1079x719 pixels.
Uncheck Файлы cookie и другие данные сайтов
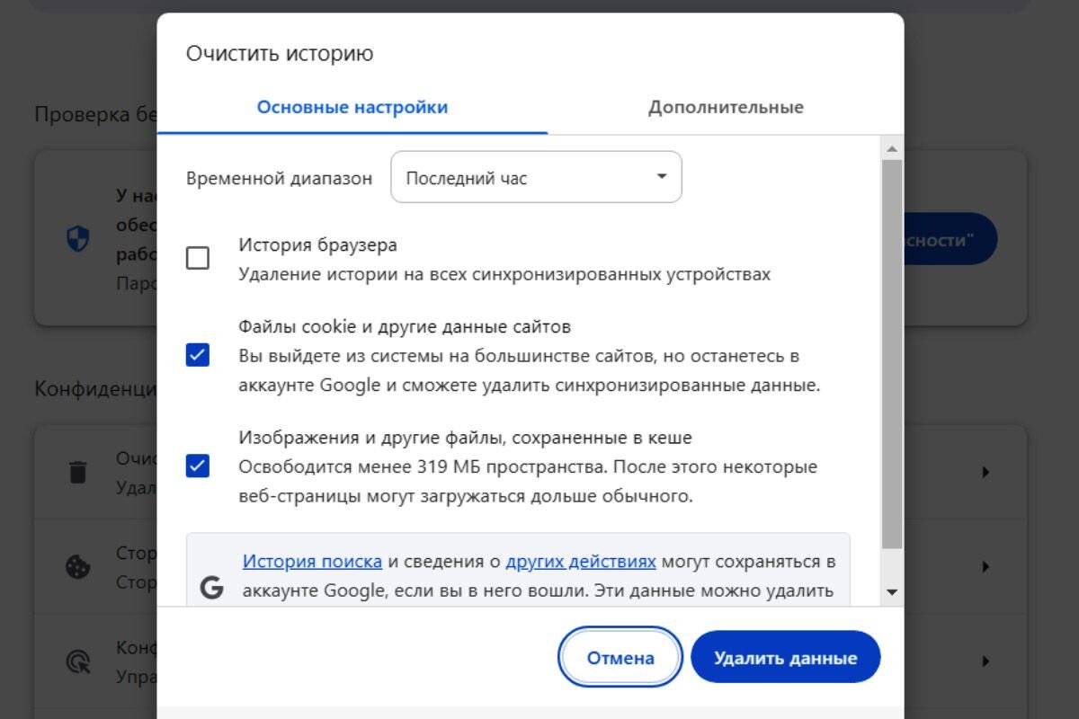click(x=197, y=355)
